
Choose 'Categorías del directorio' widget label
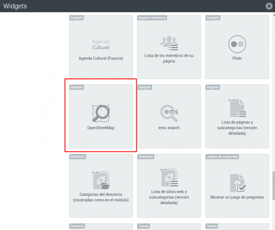101,197
